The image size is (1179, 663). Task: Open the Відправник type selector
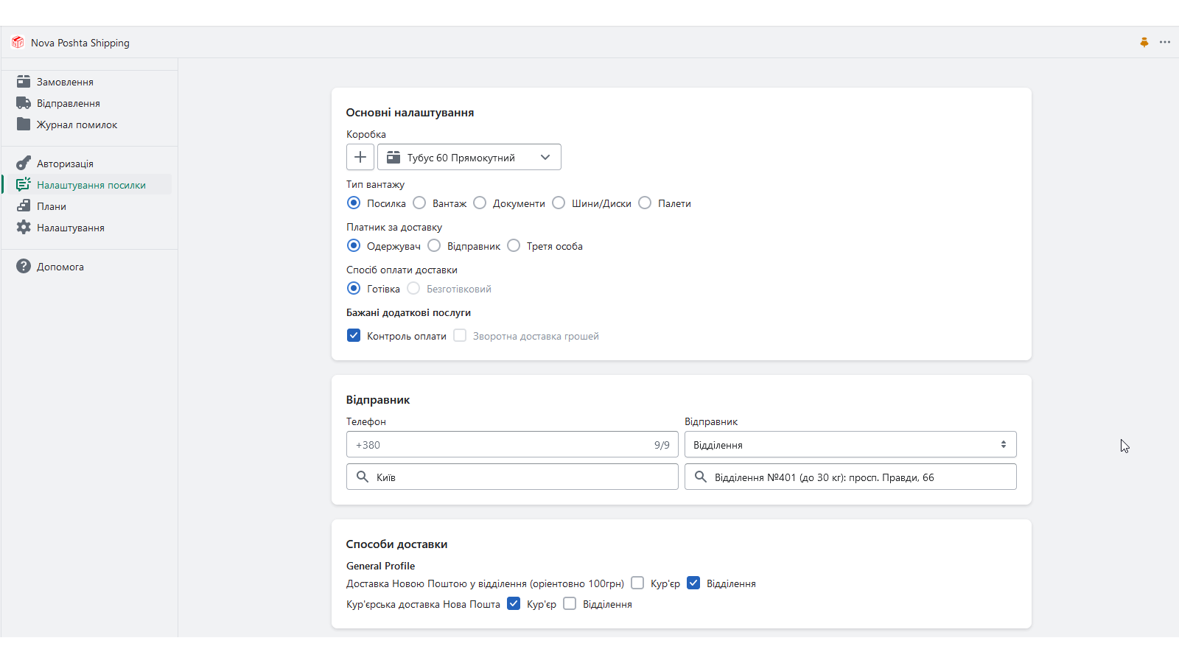coord(849,444)
